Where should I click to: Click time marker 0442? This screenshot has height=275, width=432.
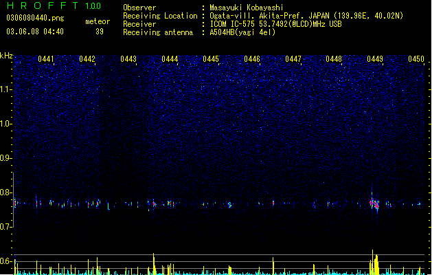coord(87,59)
